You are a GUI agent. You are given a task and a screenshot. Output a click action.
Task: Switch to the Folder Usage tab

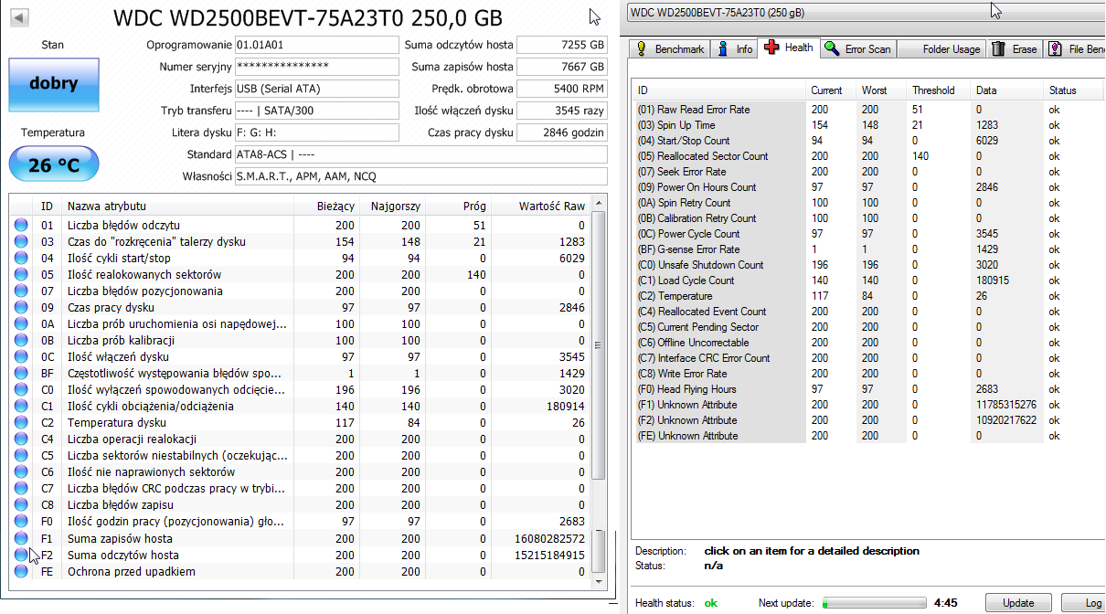pyautogui.click(x=941, y=49)
